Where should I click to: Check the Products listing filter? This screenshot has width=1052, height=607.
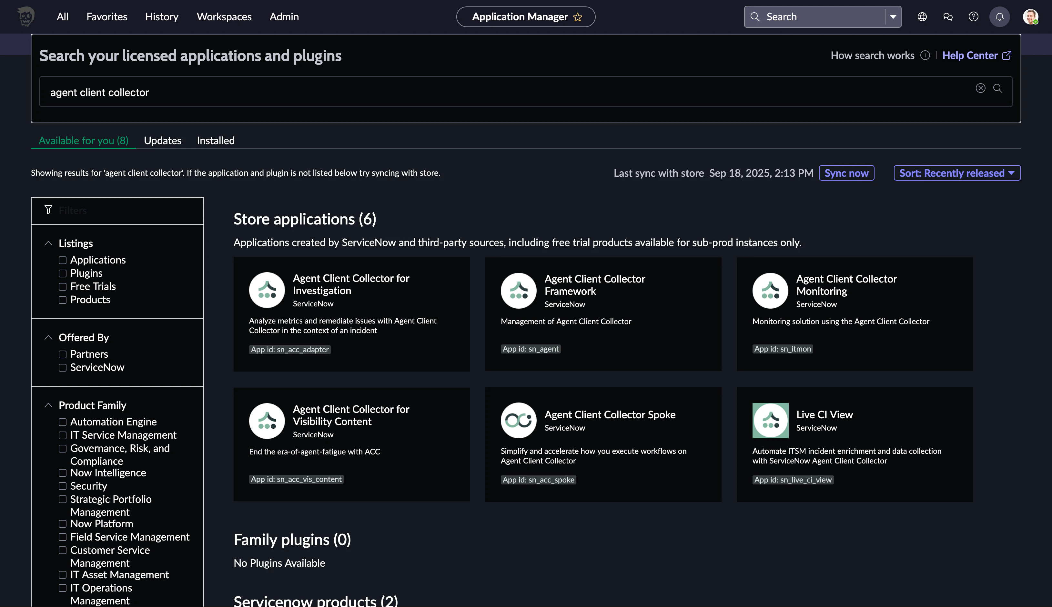pyautogui.click(x=63, y=300)
